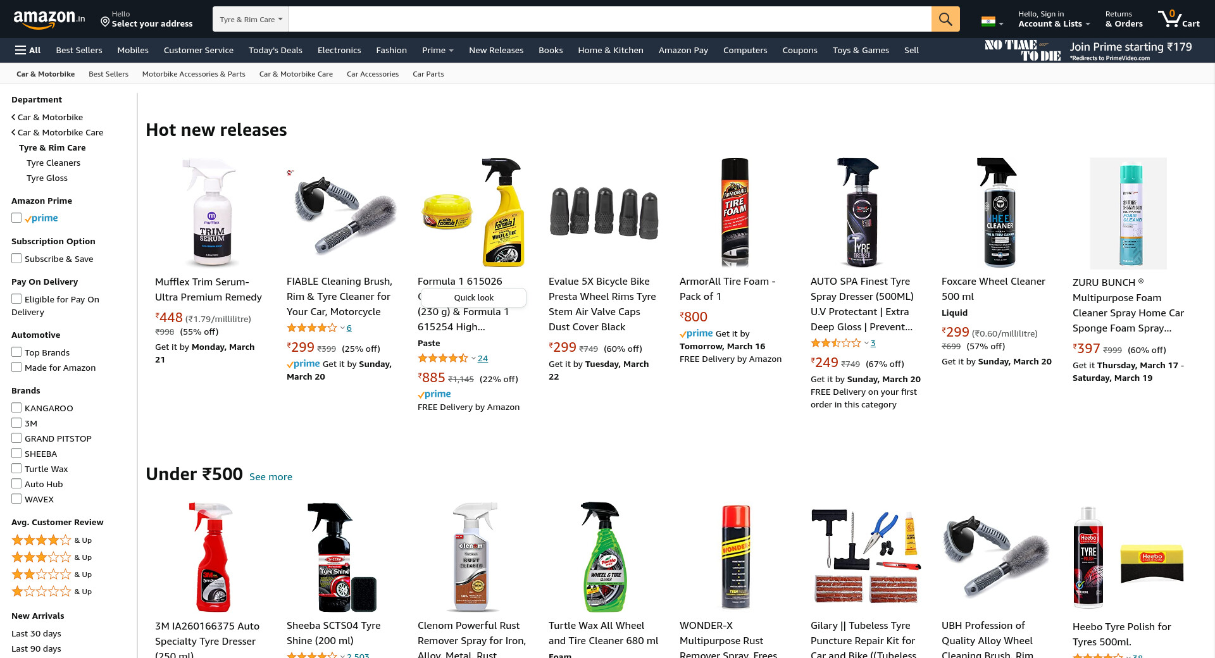Filter by four stars & up rating

52,540
